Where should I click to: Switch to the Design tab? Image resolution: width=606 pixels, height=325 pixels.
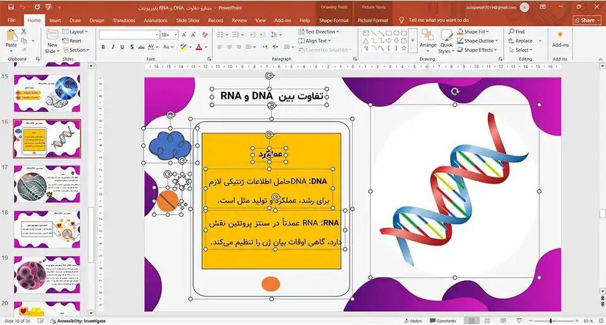pos(97,20)
